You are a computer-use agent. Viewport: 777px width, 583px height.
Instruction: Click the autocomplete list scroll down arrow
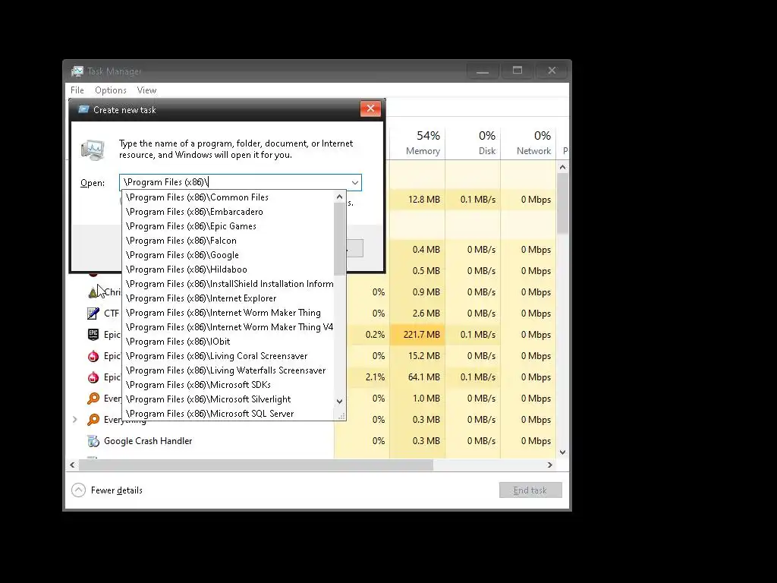339,401
